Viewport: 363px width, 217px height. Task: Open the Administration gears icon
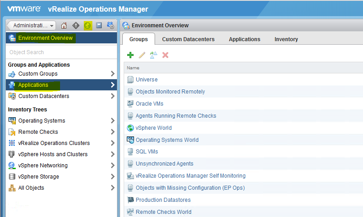point(110,25)
